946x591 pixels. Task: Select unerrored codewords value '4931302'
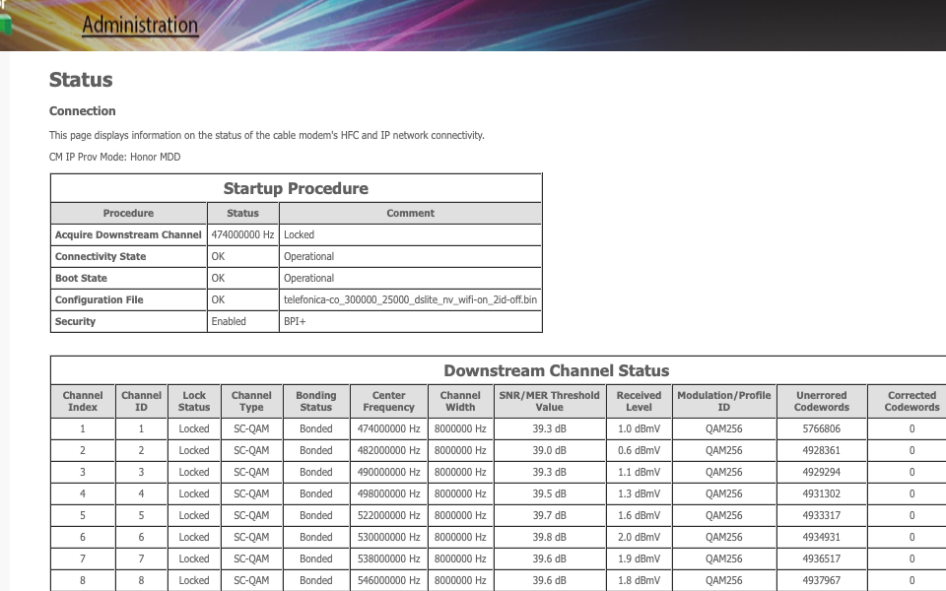tap(822, 493)
